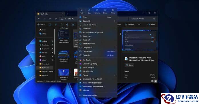This screenshot has width=199, height=104.
Task: Switch to details list view icon
Action: tap(152, 81)
